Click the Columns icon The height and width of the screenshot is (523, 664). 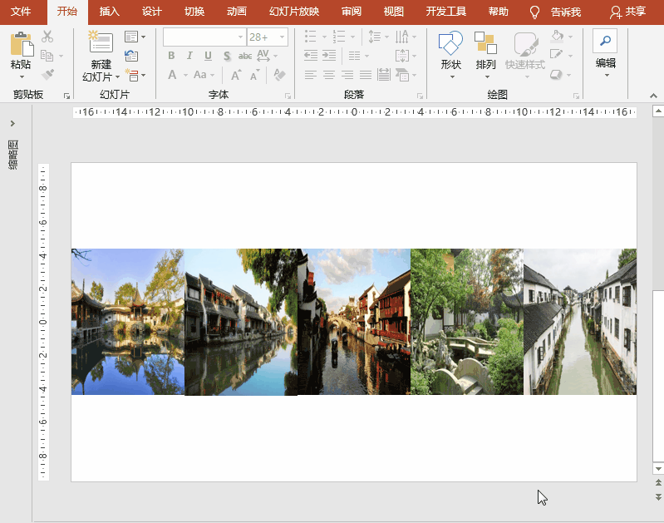(355, 56)
